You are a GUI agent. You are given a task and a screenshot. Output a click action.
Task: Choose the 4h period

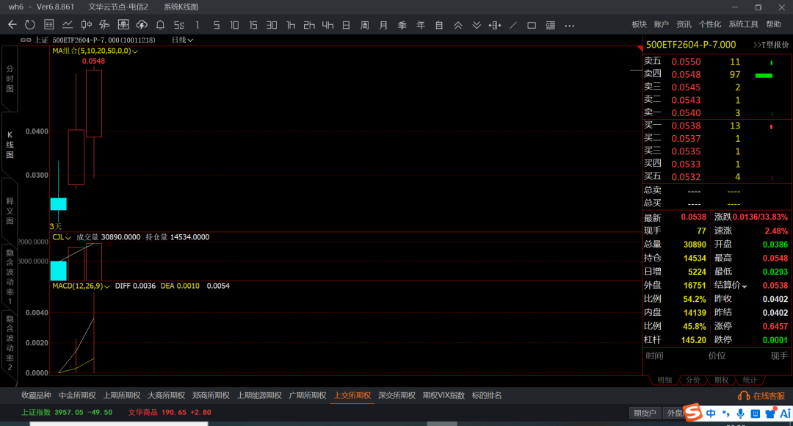tap(327, 25)
